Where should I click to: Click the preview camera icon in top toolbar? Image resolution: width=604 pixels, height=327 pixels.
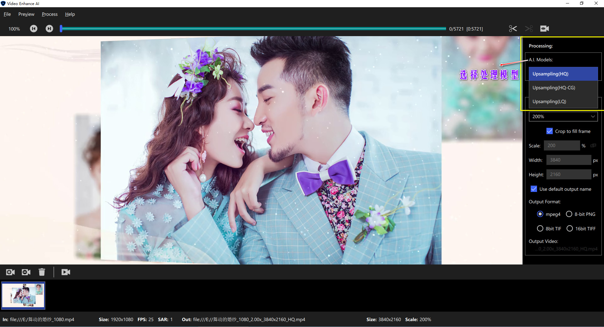tap(545, 29)
